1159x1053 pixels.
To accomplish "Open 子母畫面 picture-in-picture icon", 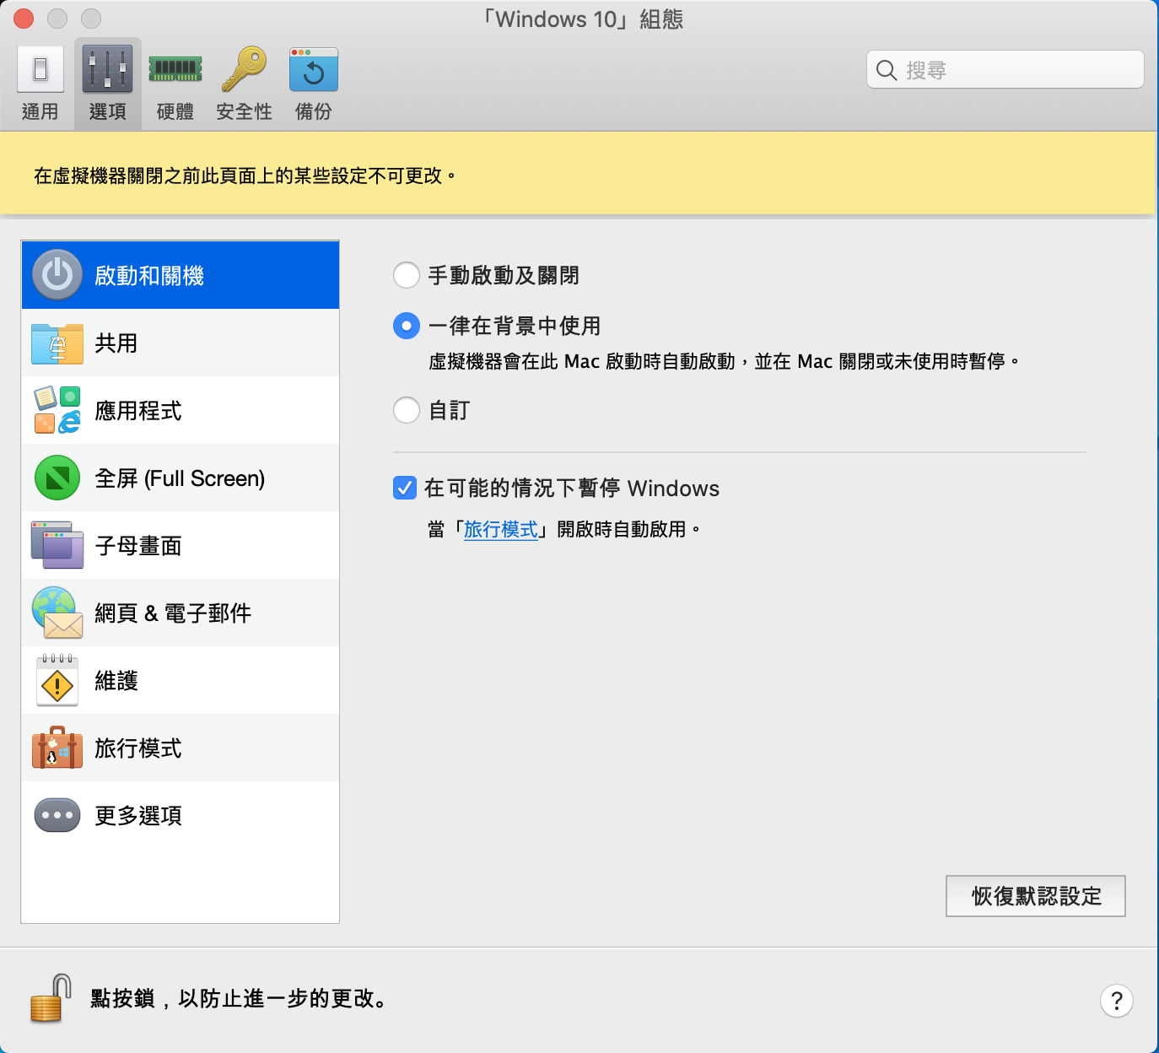I will click(x=57, y=545).
